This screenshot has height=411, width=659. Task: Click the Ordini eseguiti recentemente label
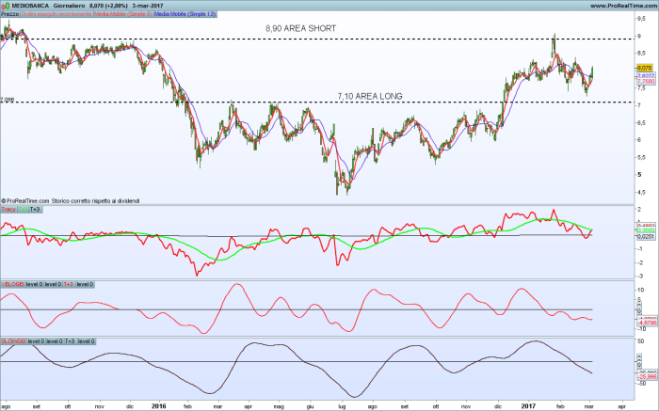57,16
